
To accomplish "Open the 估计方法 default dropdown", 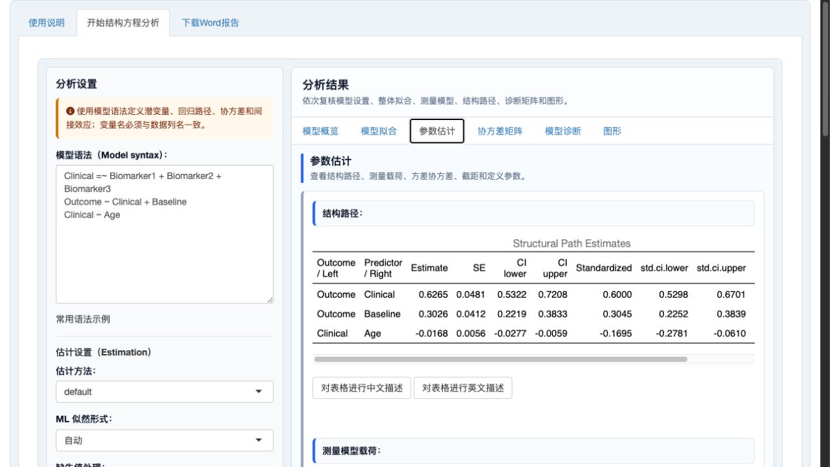I will pyautogui.click(x=165, y=392).
